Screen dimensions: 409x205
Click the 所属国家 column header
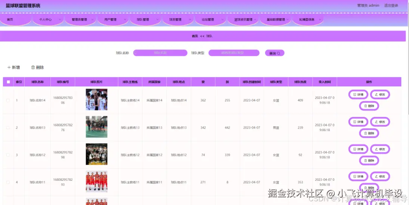click(154, 82)
